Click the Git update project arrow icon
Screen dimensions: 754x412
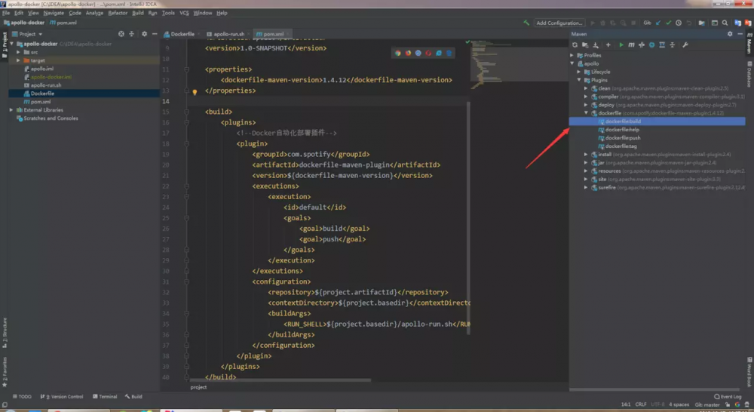pyautogui.click(x=657, y=23)
